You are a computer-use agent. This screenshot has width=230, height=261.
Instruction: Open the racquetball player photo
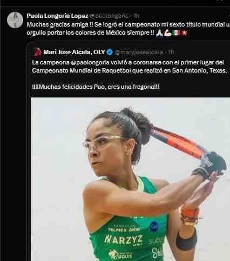pos(130,179)
